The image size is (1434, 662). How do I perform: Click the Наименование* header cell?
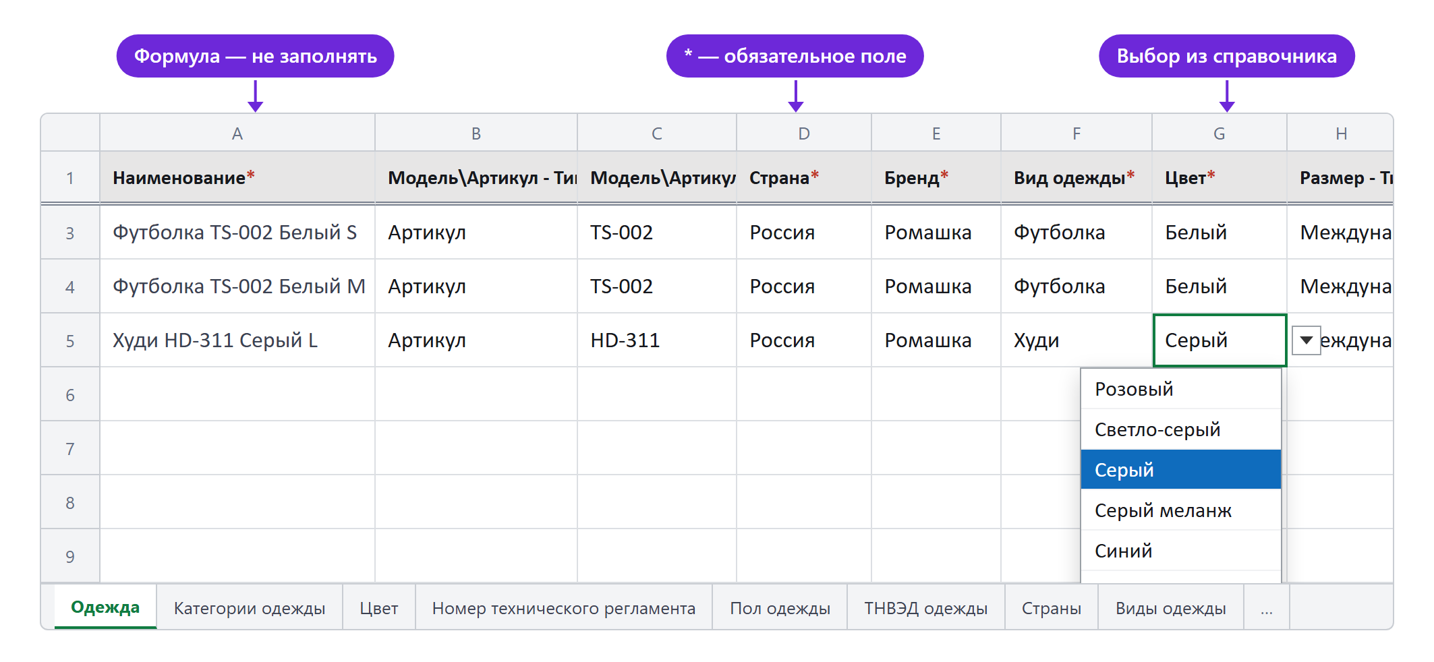pyautogui.click(x=237, y=177)
